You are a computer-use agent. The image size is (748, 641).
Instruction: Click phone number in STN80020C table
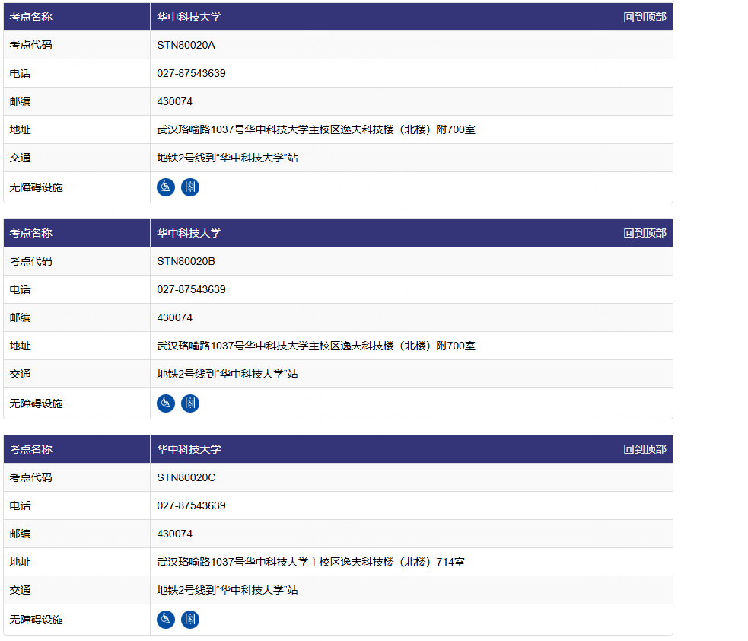click(x=191, y=505)
